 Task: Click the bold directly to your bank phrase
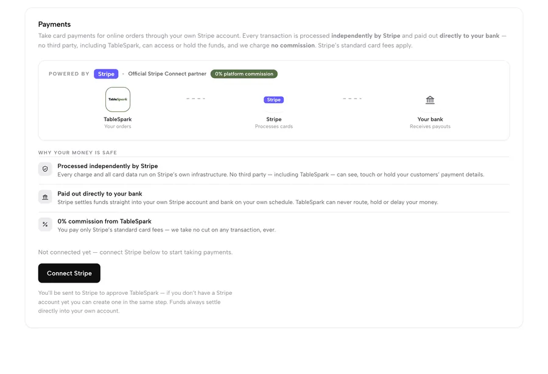point(469,36)
